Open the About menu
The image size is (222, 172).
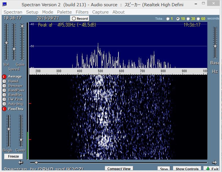[x=118, y=12]
